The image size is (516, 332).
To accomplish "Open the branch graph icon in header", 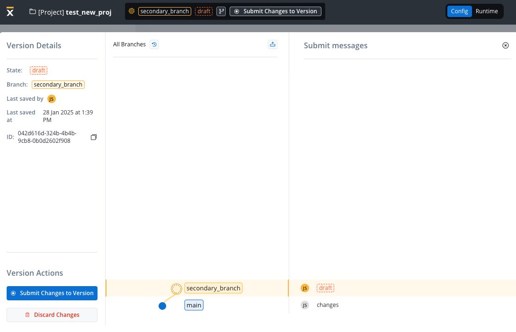I will 221,11.
